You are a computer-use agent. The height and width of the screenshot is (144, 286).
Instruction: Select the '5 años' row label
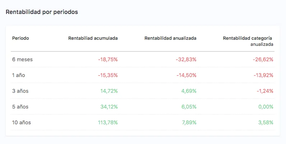point(20,107)
